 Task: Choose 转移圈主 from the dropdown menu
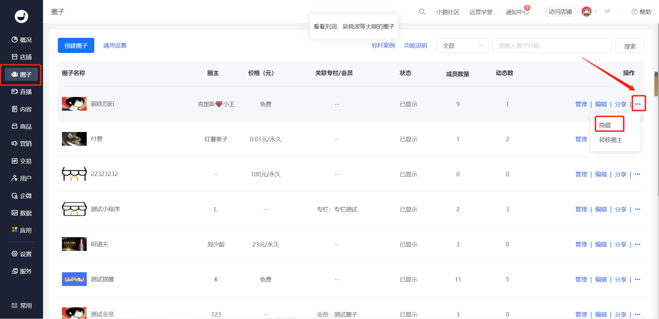611,140
